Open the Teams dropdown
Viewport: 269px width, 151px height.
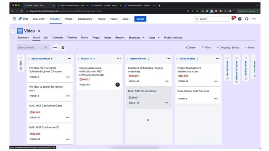click(x=102, y=19)
